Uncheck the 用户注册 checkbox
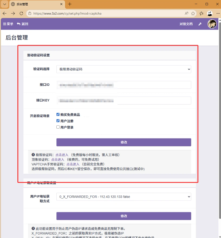 click(58, 121)
